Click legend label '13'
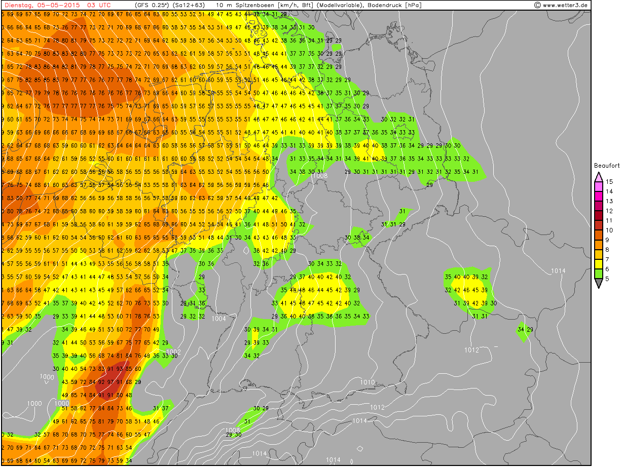The image size is (623, 467). coord(610,201)
